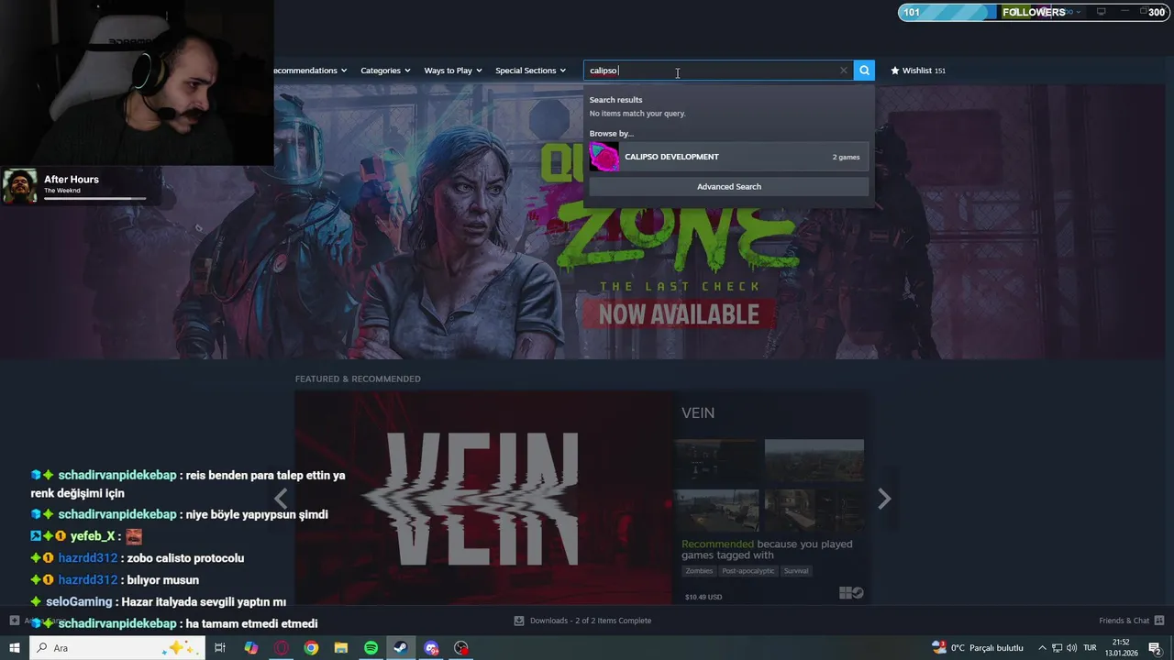Switch the TUR keyboard language indicator

(x=1090, y=648)
